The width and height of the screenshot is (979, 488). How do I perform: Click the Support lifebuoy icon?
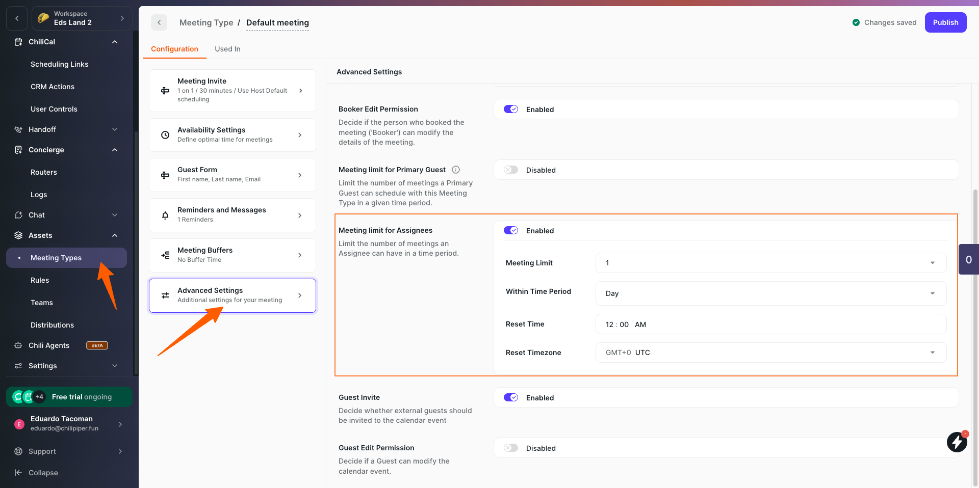(x=18, y=451)
